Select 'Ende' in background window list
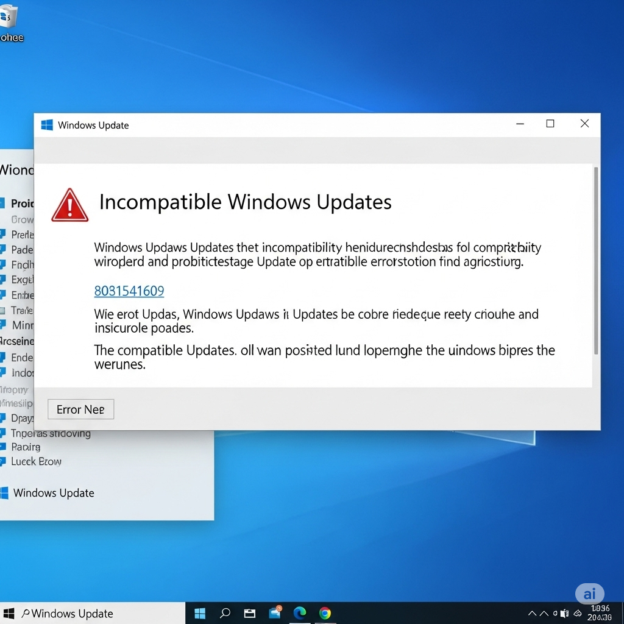Screen dimensions: 624x624 pyautogui.click(x=23, y=357)
